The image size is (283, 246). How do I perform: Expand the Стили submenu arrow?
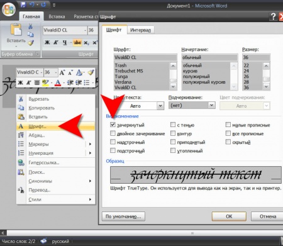click(90, 199)
